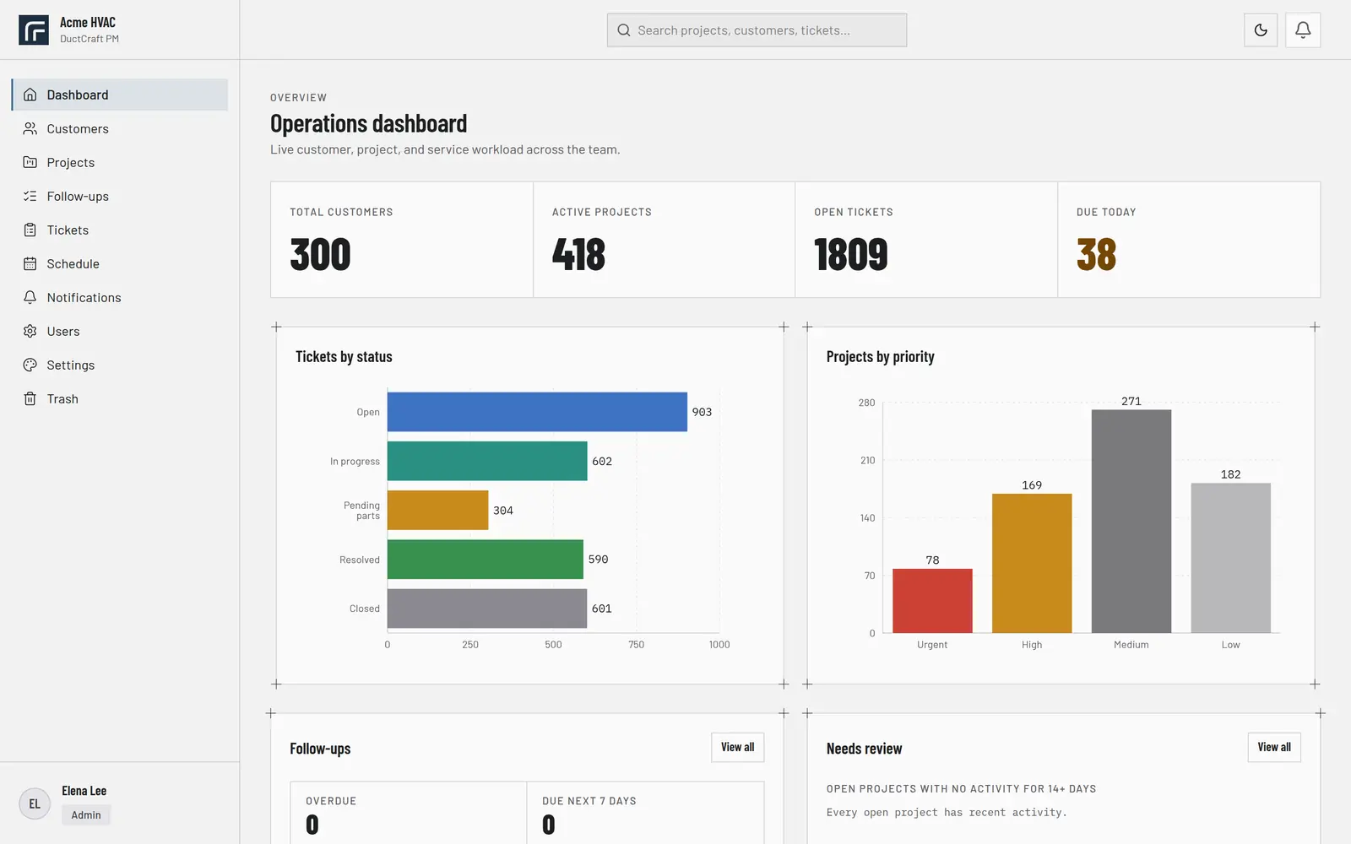
Task: Click the Trash bin icon
Action: pyautogui.click(x=30, y=398)
